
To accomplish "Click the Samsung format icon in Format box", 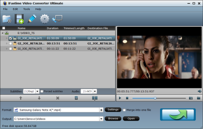I will [16, 110].
